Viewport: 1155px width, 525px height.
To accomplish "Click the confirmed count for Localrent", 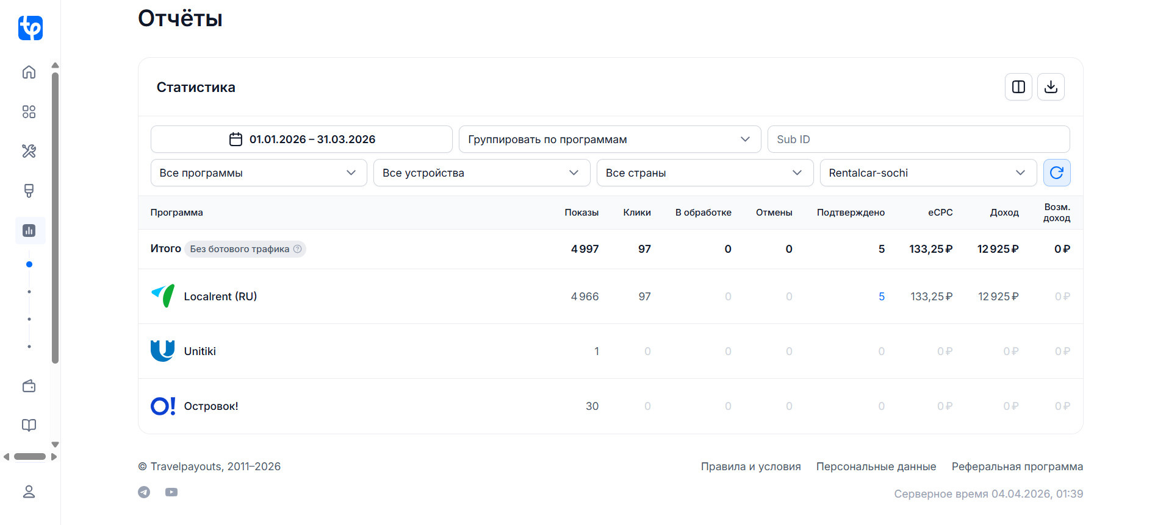I will click(x=881, y=297).
